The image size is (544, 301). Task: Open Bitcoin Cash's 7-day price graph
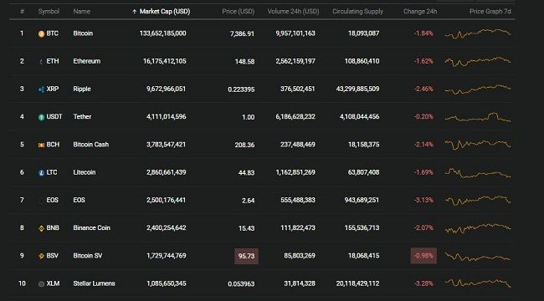click(478, 145)
